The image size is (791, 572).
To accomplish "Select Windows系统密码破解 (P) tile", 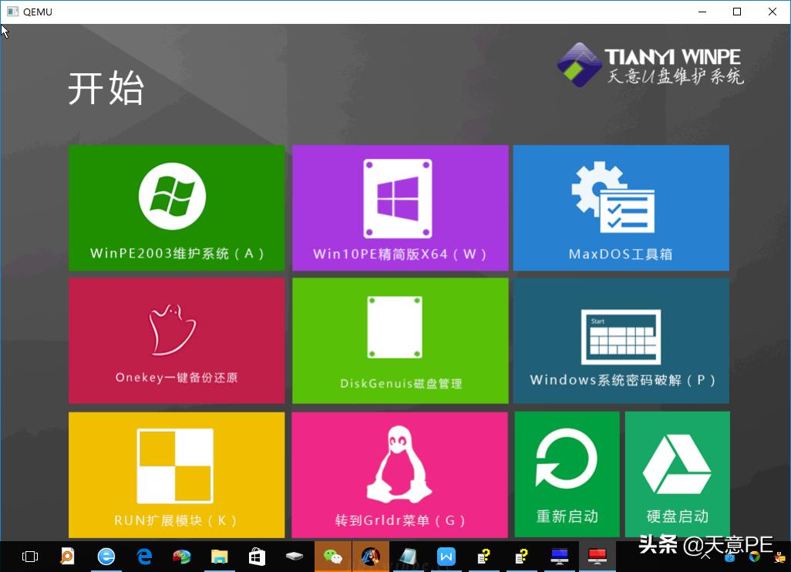I will coord(621,341).
